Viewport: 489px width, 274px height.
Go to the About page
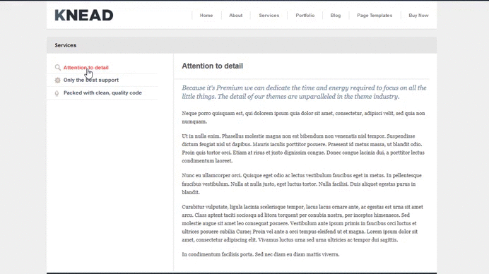point(235,16)
